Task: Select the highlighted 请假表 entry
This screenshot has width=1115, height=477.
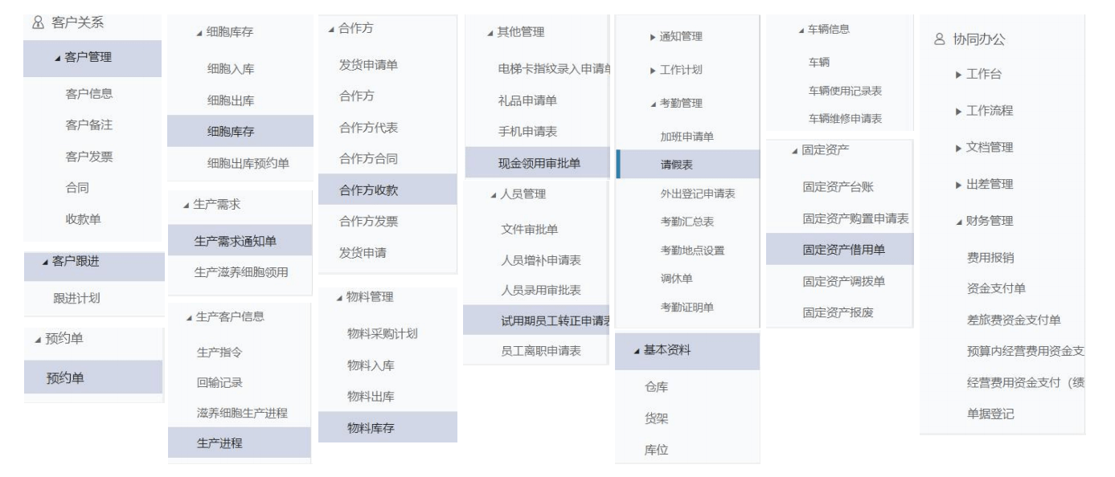Action: [x=677, y=165]
